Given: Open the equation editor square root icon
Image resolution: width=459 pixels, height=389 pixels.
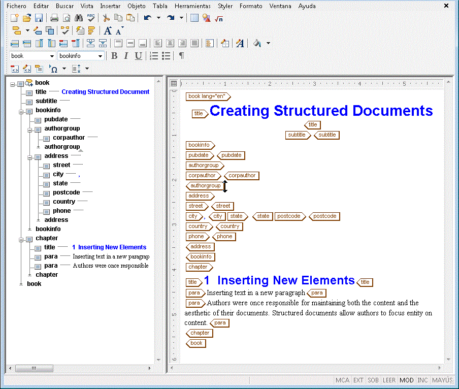Looking at the screenshot, I should [x=219, y=19].
